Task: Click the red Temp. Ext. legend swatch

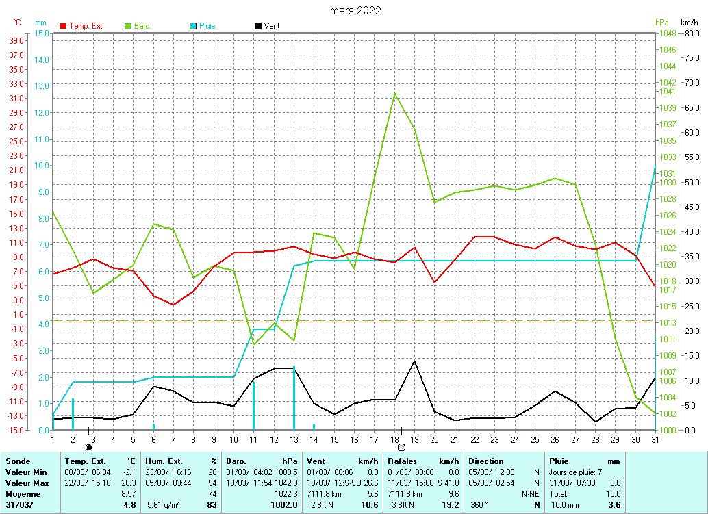Action: 64,26
